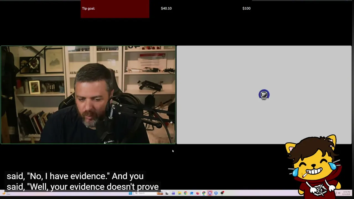Open Microsoft Teams taskbar icon
The width and height of the screenshot is (354, 199).
(173, 193)
